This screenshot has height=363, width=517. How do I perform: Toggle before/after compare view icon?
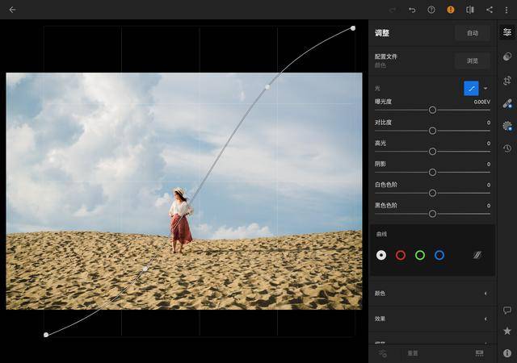pyautogui.click(x=470, y=10)
